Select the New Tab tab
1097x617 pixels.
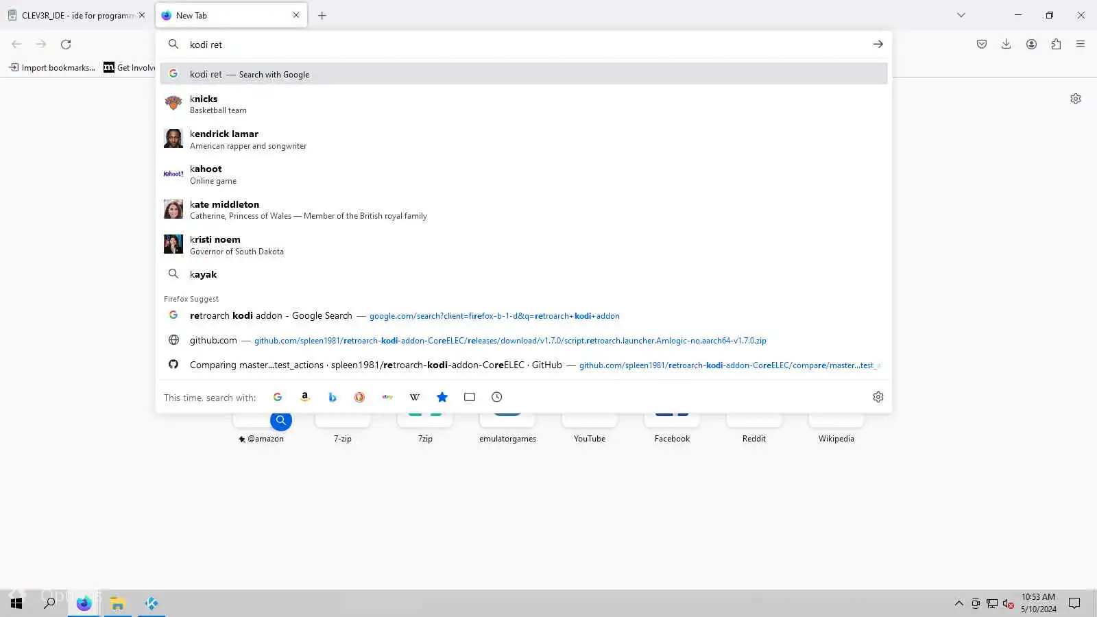coord(231,15)
